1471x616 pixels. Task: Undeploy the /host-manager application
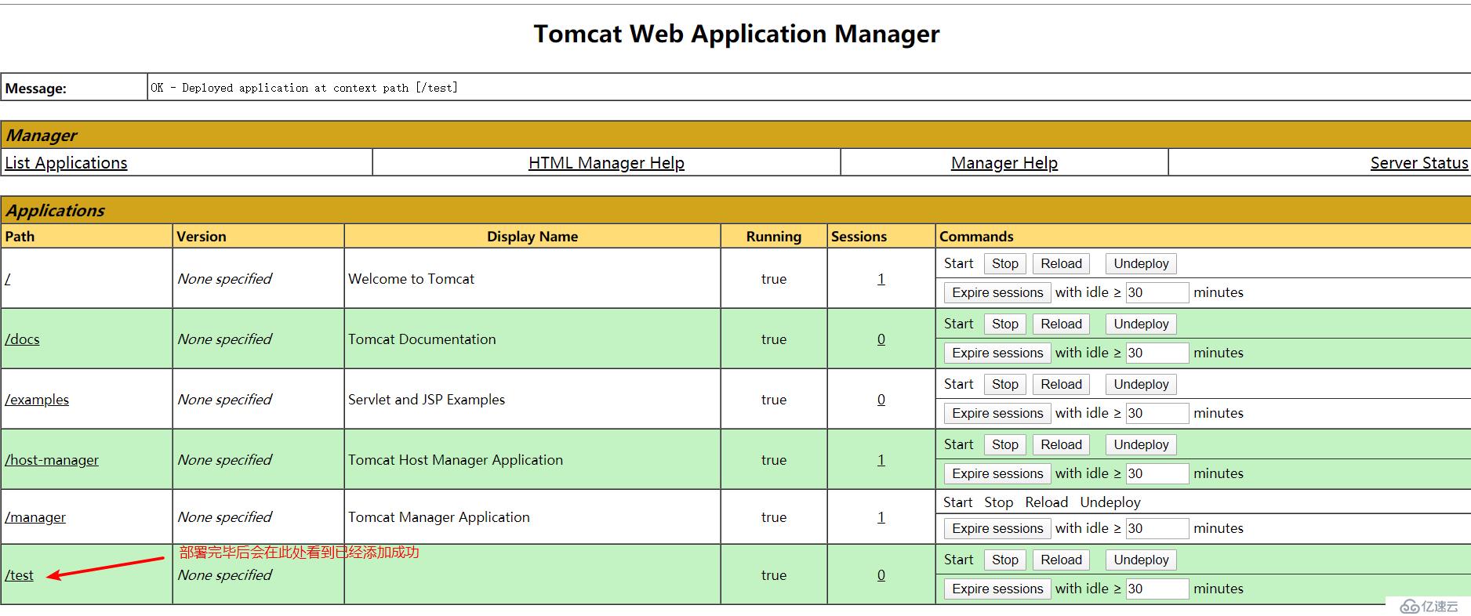[x=1141, y=445]
